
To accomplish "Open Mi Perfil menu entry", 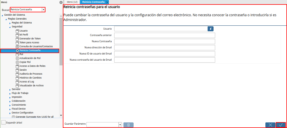I will [x=24, y=35].
